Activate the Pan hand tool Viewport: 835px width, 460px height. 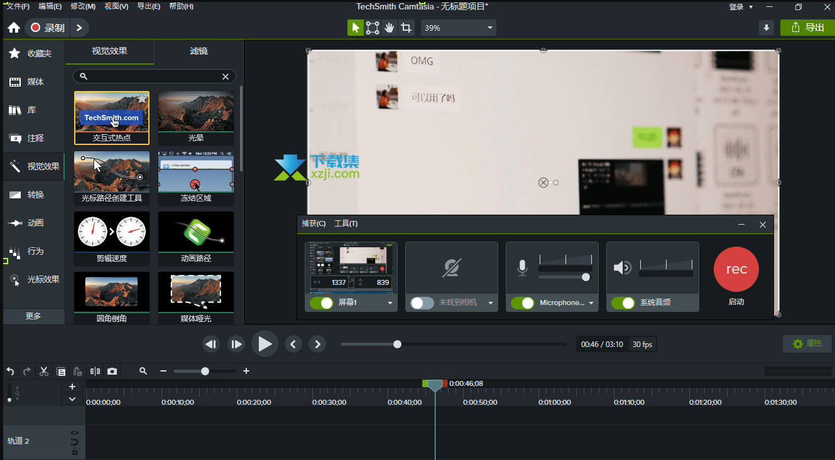[x=390, y=28]
